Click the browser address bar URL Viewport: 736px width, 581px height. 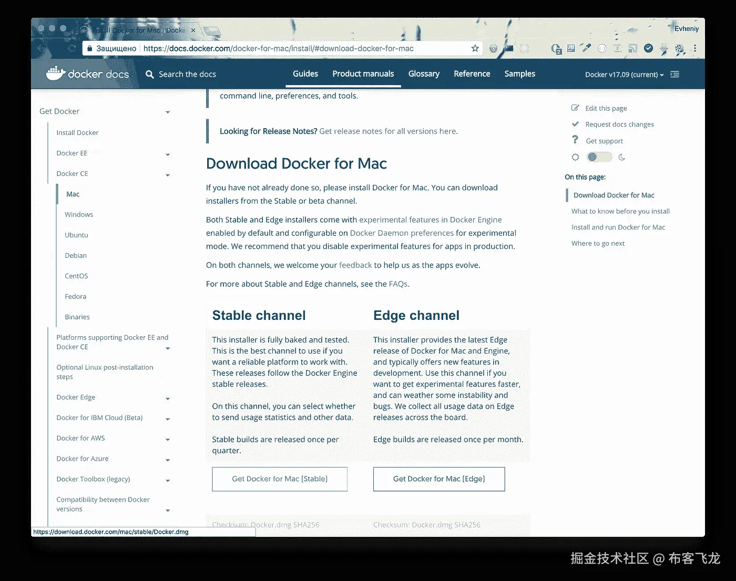click(x=279, y=48)
